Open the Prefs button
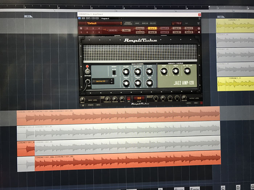 [91, 105]
